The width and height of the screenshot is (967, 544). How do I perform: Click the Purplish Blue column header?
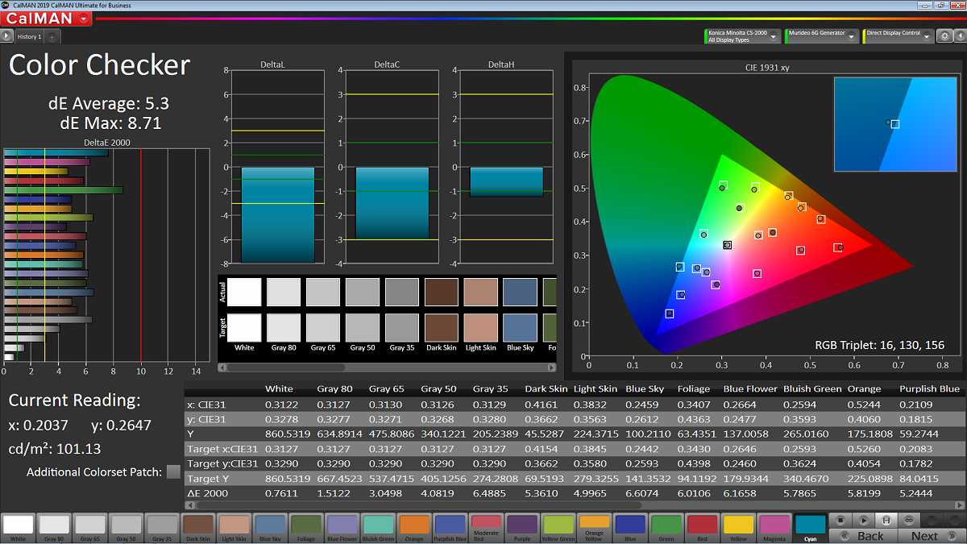pos(929,388)
